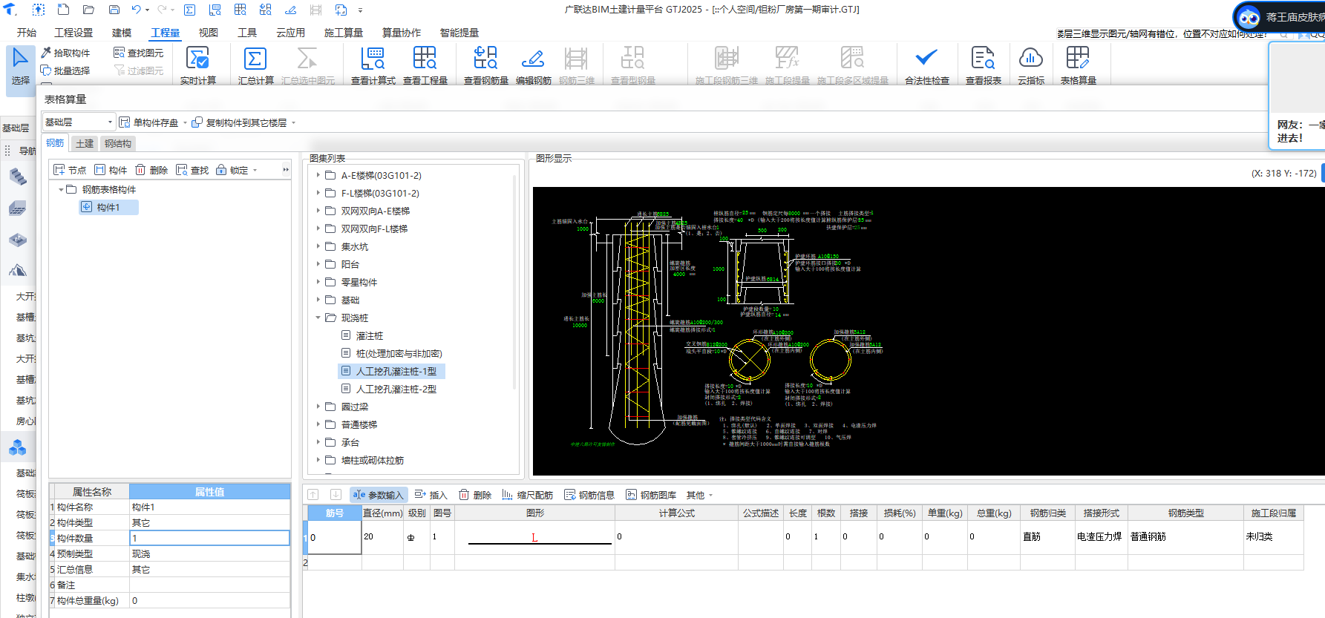Expand the A-E楼梯(03G101-2) folder
Image resolution: width=1325 pixels, height=618 pixels.
point(318,175)
